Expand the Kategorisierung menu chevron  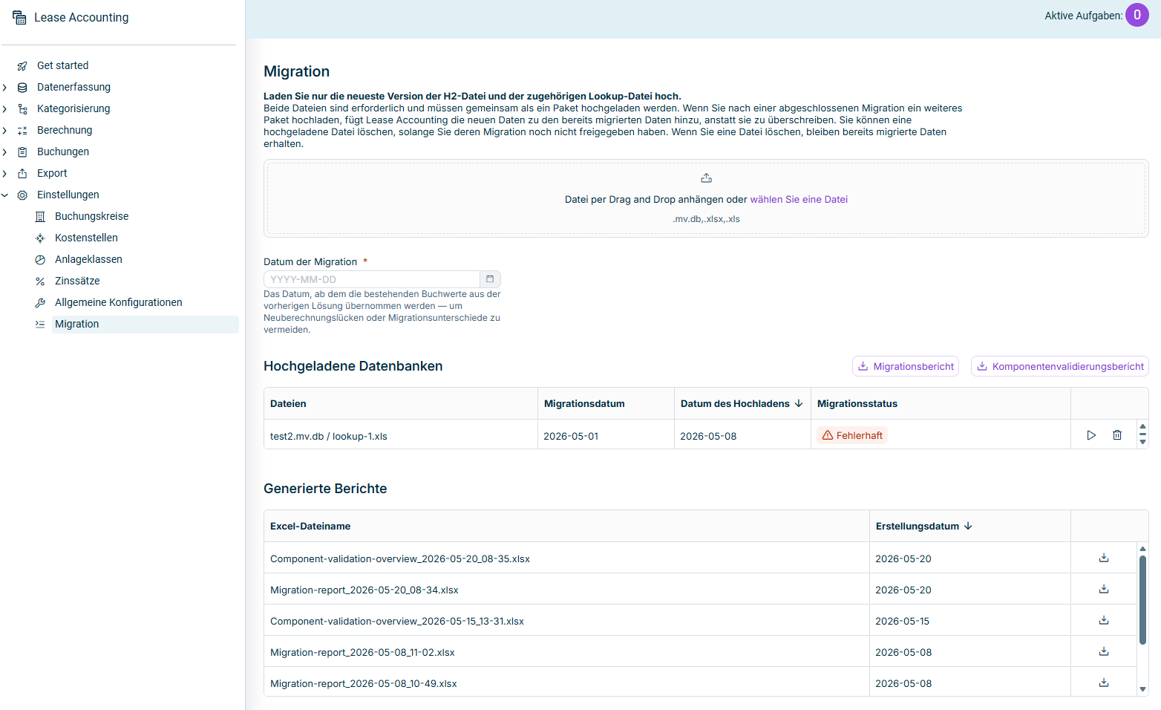pos(4,109)
